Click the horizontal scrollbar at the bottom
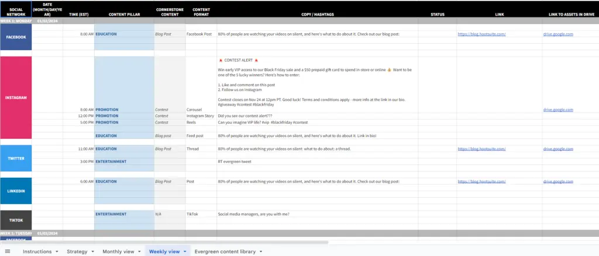599x256 pixels. tap(175, 242)
